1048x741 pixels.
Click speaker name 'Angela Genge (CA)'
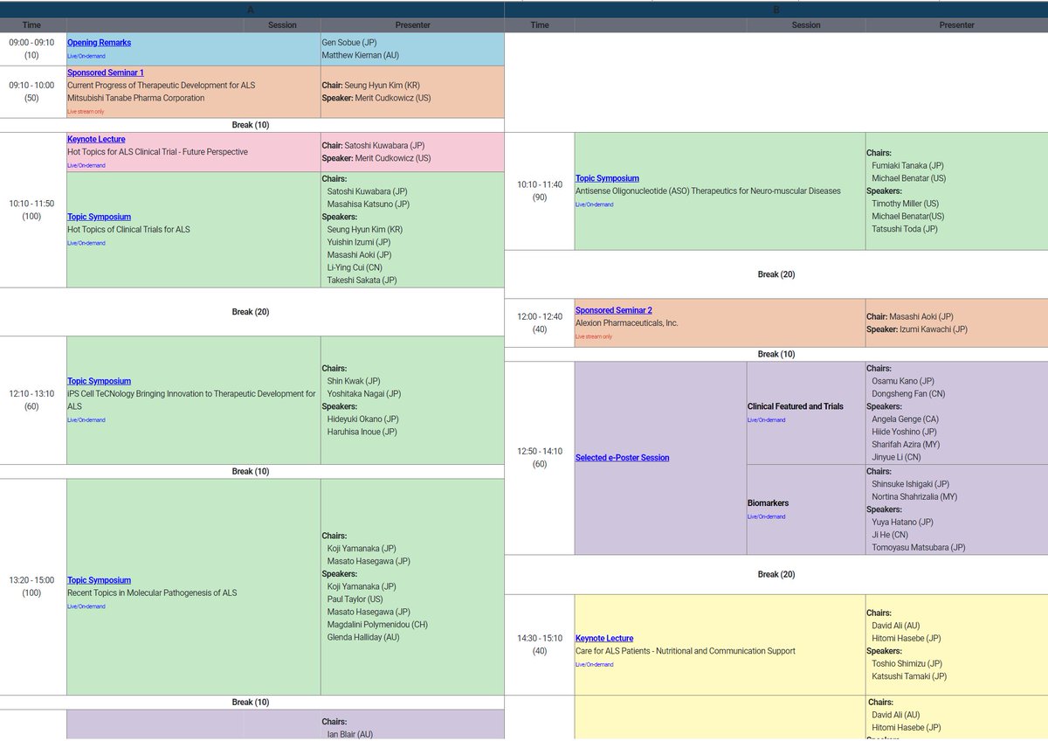tap(907, 419)
